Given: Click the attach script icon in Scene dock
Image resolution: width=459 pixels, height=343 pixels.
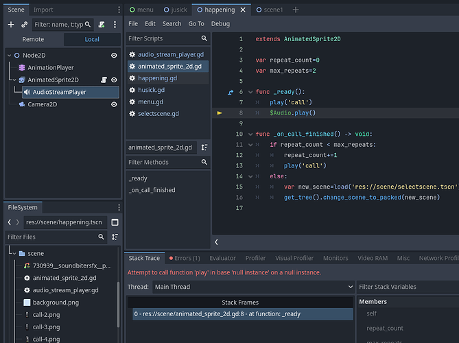Looking at the screenshot, I should (x=102, y=25).
